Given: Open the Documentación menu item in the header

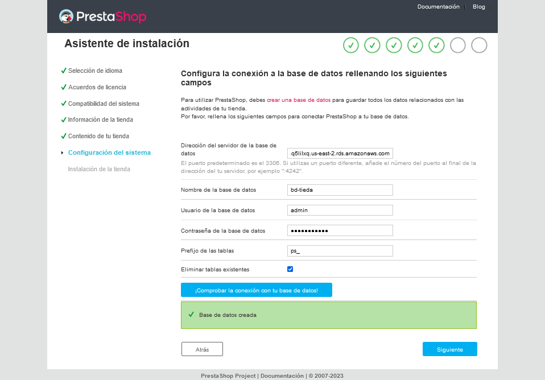Looking at the screenshot, I should tap(438, 6).
